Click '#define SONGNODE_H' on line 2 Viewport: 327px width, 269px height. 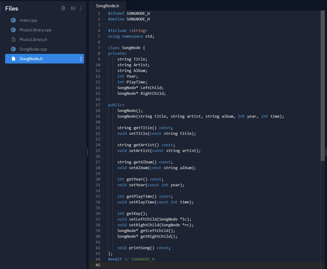pos(129,19)
